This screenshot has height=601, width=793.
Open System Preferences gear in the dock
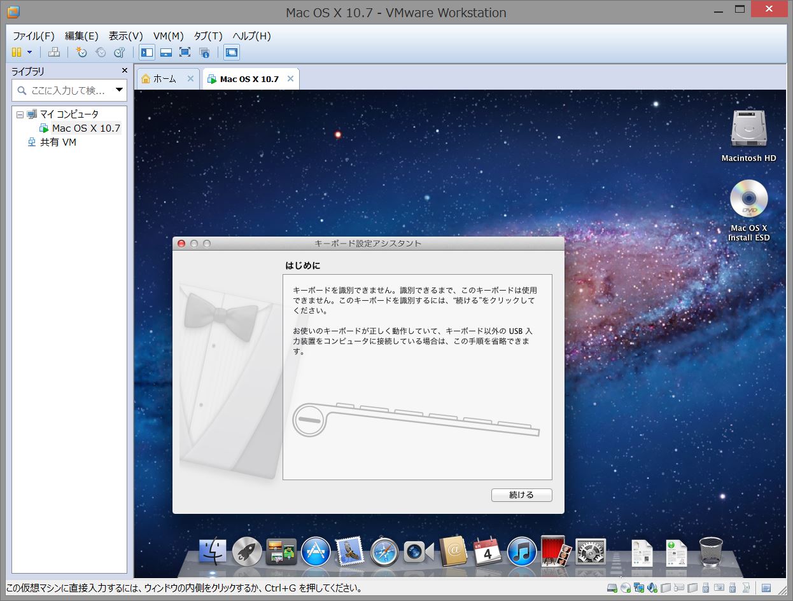pos(591,551)
